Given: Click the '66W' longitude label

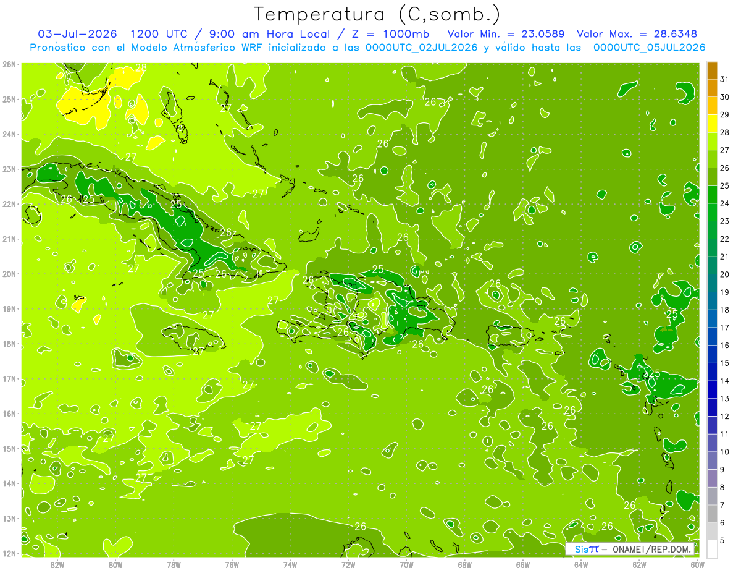Looking at the screenshot, I should pos(523,565).
